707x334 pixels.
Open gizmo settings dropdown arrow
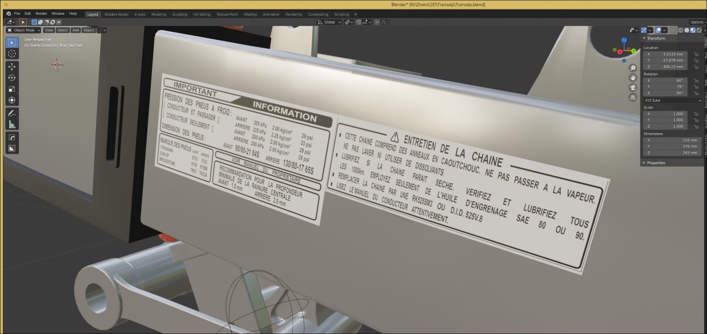pos(650,30)
